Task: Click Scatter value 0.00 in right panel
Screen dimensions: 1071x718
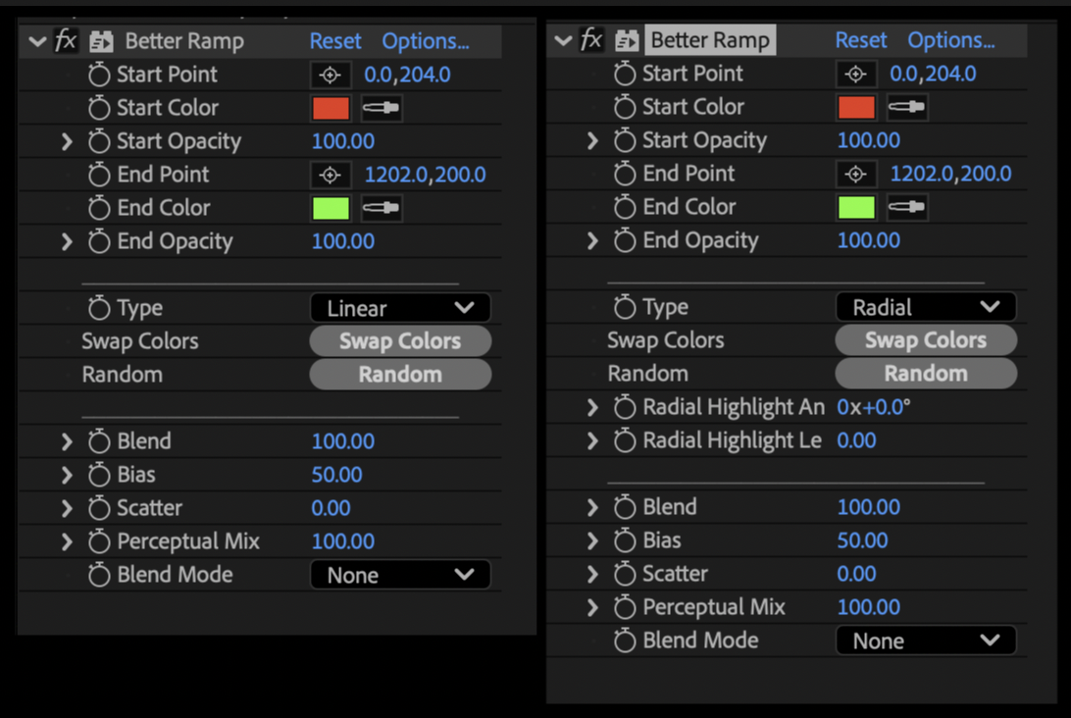Action: coord(856,574)
